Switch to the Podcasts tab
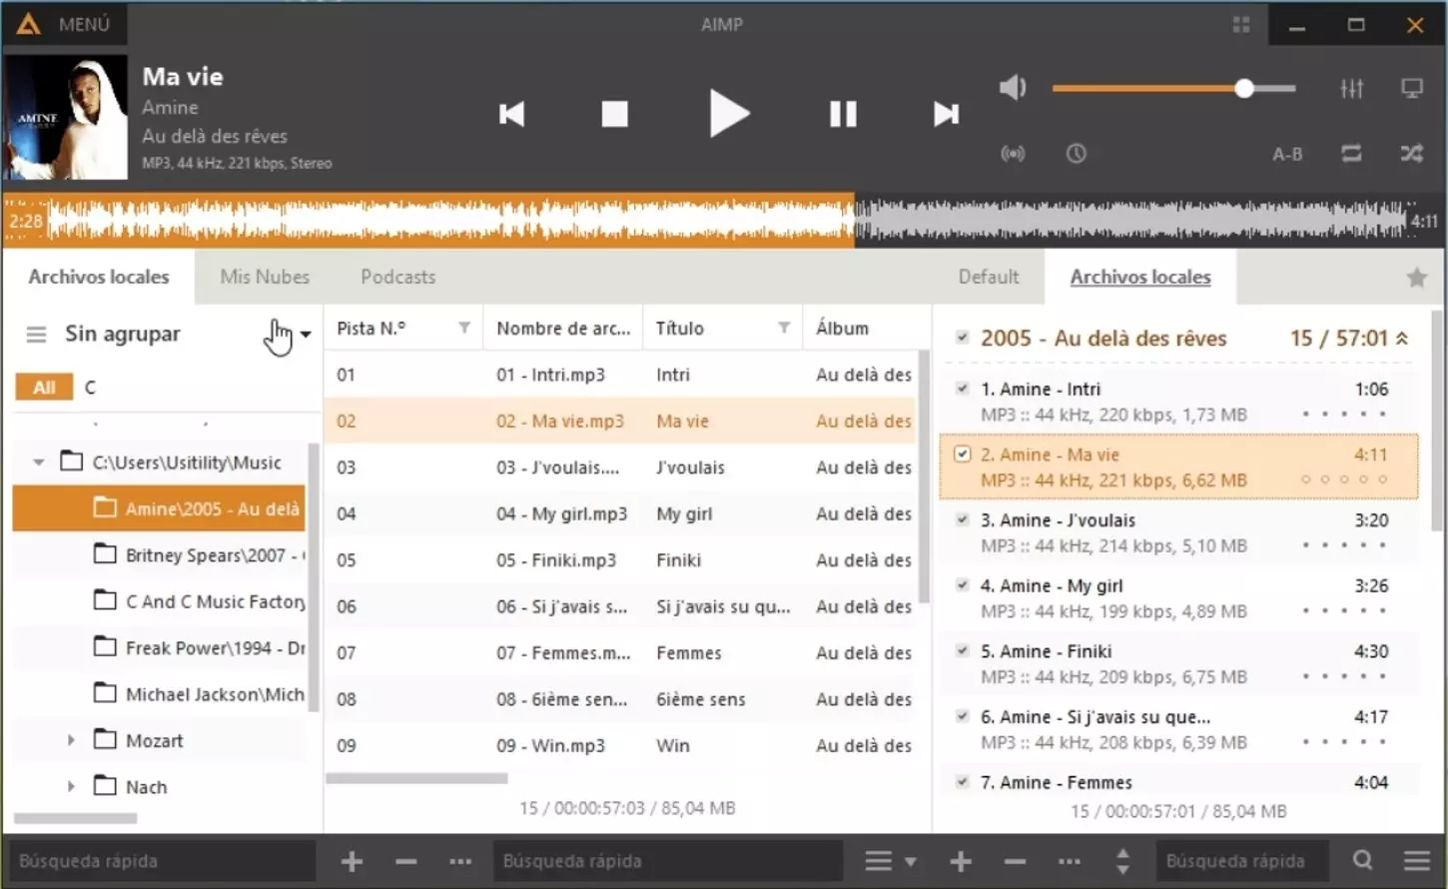The image size is (1448, 889). (x=397, y=277)
